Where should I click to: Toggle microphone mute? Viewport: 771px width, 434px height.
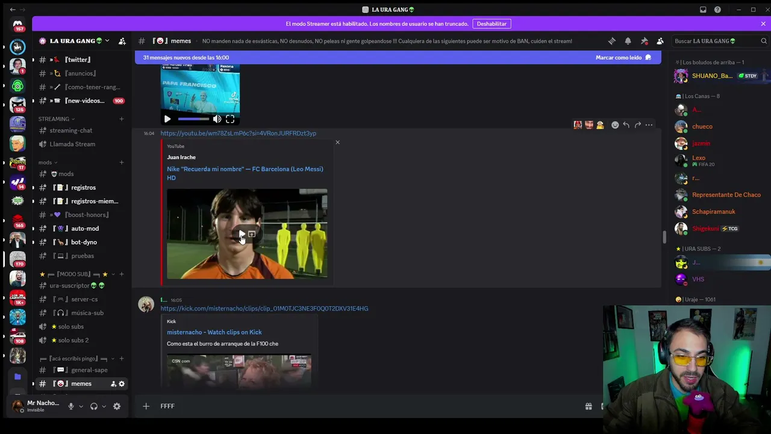pyautogui.click(x=70, y=406)
